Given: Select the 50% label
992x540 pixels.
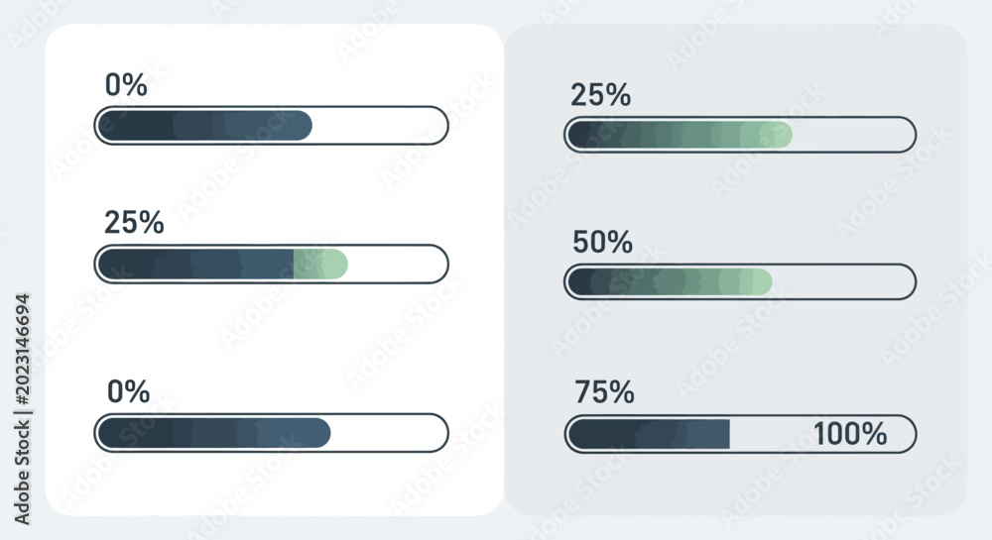Looking at the screenshot, I should tap(602, 242).
